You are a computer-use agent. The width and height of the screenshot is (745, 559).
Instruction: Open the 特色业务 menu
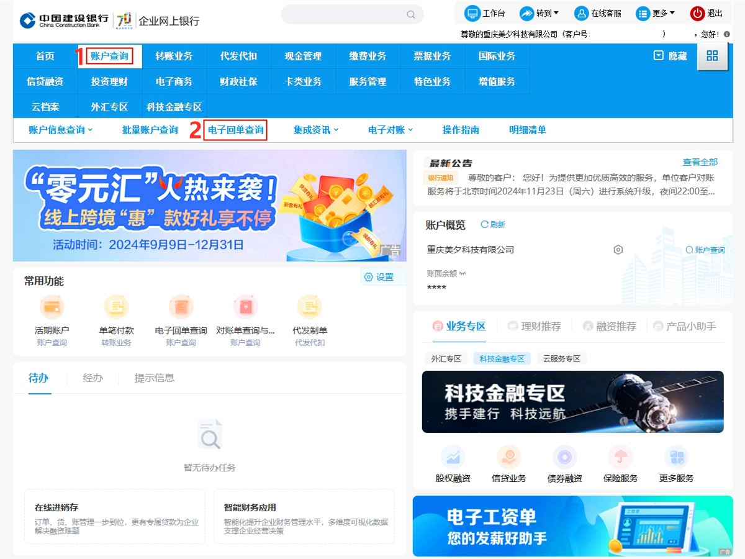[433, 81]
